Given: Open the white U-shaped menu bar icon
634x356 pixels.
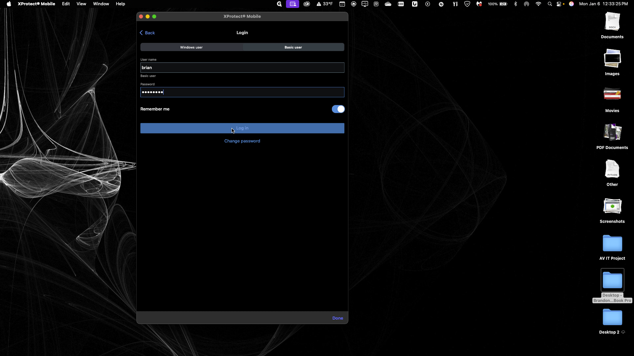Looking at the screenshot, I should [415, 4].
